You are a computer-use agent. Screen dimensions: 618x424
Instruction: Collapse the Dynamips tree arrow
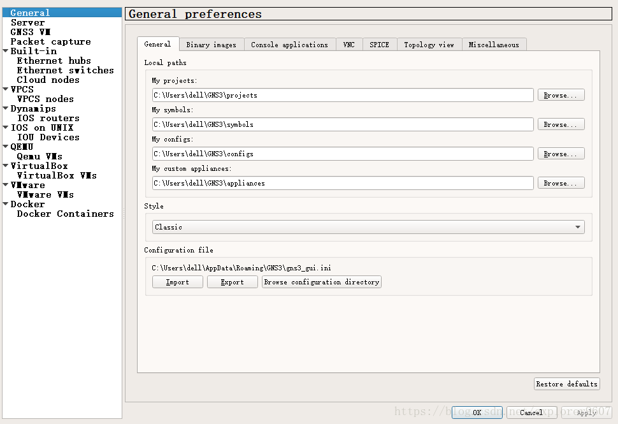tap(6, 108)
